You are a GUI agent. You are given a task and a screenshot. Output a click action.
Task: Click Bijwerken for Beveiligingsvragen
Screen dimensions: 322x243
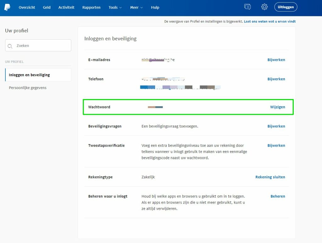[x=276, y=126]
